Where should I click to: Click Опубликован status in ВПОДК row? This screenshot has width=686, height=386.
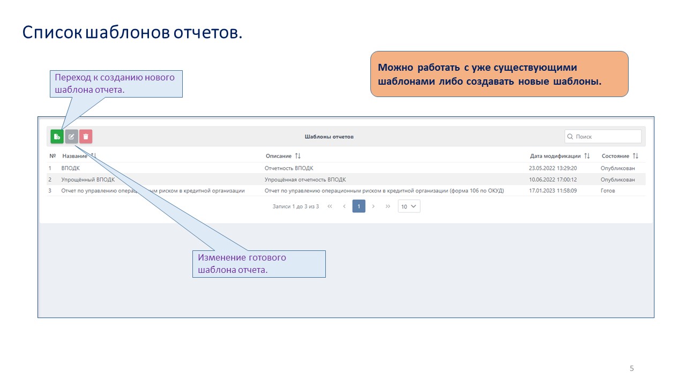coord(617,168)
